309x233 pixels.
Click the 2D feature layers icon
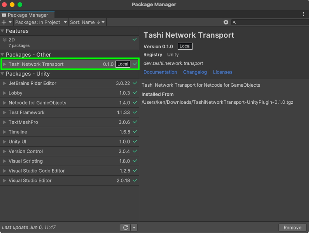pos(5,40)
